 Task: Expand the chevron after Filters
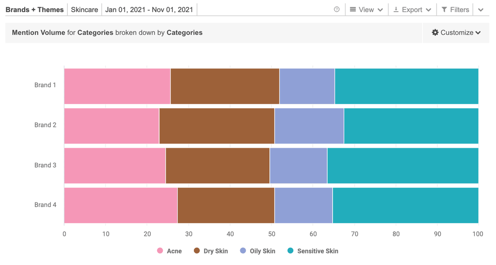click(480, 10)
